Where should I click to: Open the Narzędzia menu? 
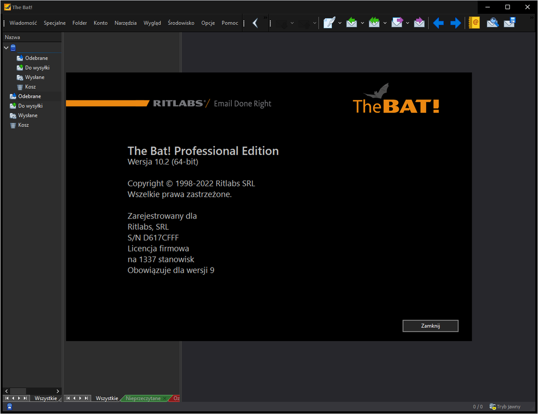coord(126,23)
